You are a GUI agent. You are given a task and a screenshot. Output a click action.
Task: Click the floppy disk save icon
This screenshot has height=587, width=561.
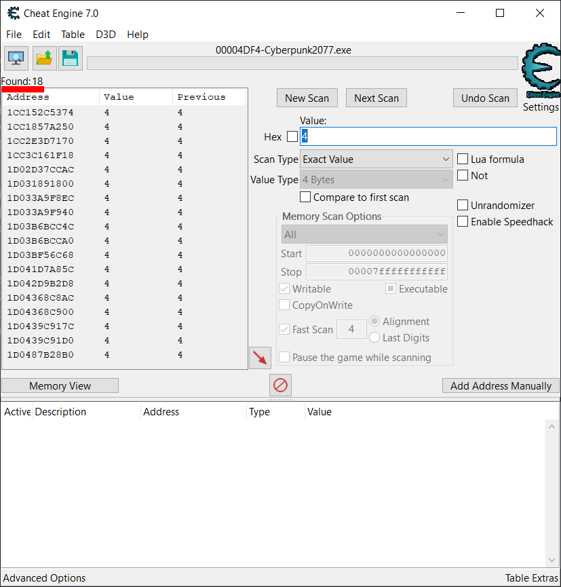[70, 59]
